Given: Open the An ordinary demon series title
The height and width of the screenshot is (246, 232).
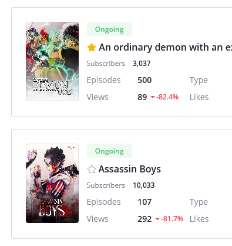Looking at the screenshot, I should (165, 48).
